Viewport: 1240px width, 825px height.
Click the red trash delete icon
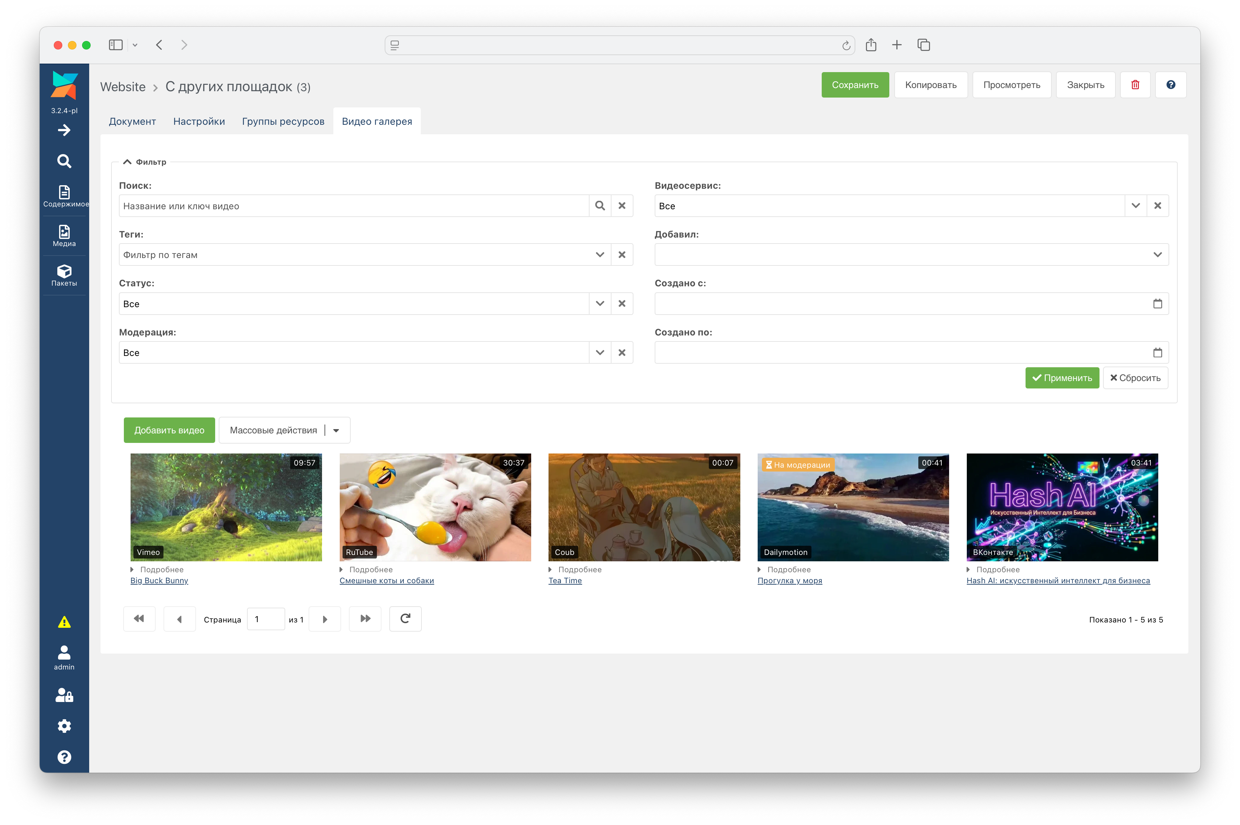1135,85
